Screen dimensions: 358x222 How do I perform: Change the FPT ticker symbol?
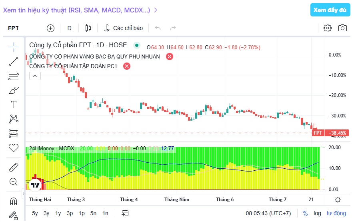pyautogui.click(x=13, y=28)
